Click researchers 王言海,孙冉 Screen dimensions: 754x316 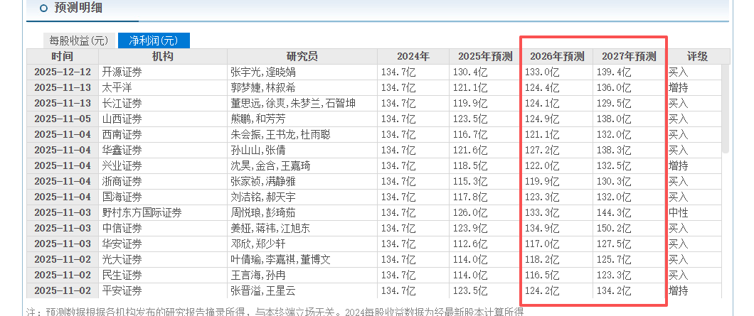pyautogui.click(x=257, y=276)
